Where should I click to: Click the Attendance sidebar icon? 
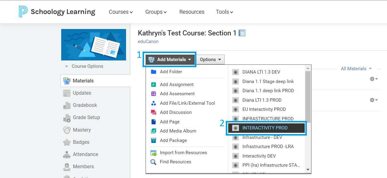pyautogui.click(x=67, y=155)
